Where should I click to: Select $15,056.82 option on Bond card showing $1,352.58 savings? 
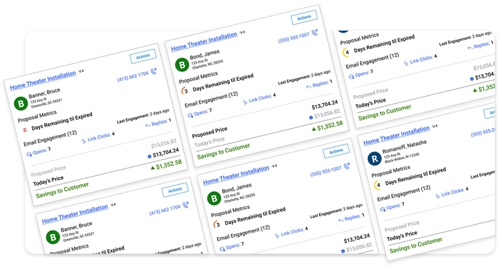coord(311,117)
